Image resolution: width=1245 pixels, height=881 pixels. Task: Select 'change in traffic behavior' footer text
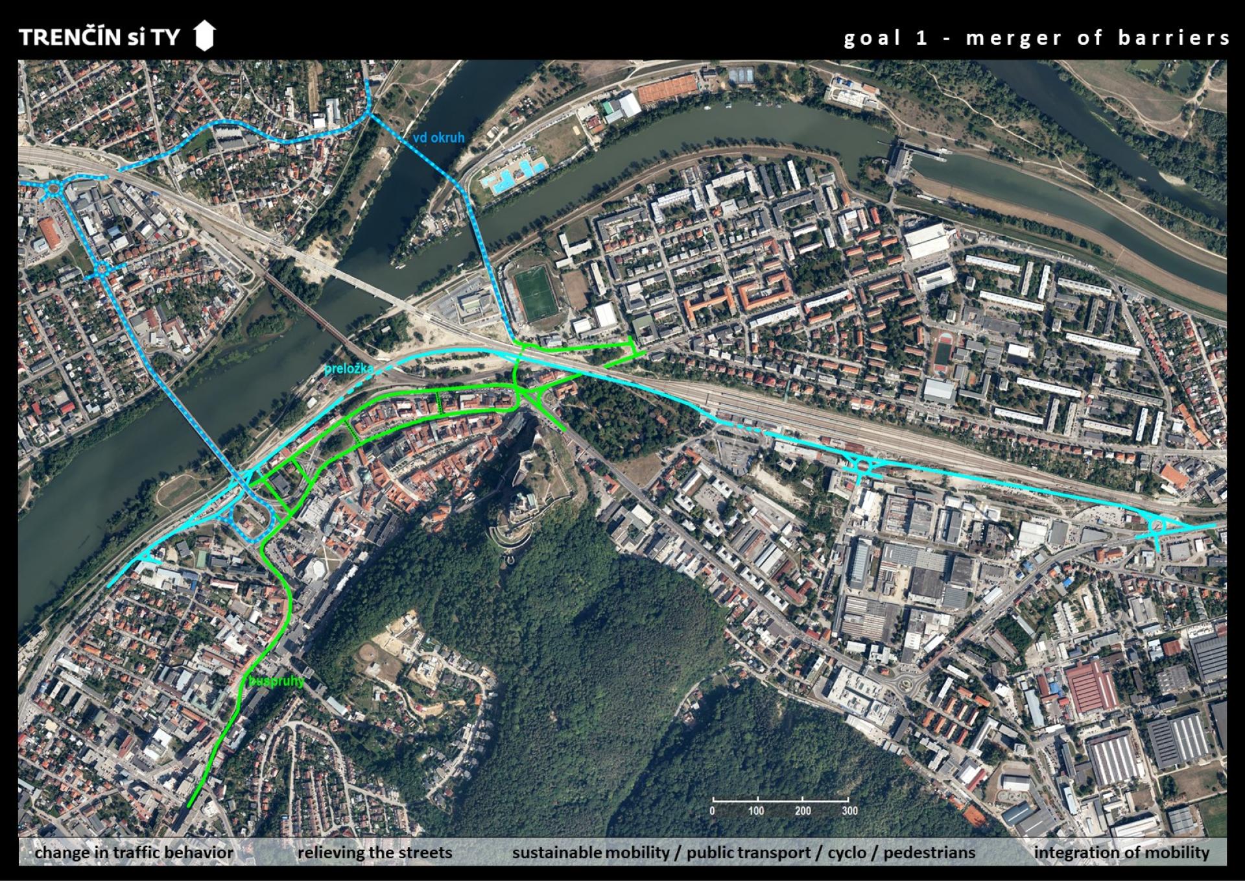point(134,852)
